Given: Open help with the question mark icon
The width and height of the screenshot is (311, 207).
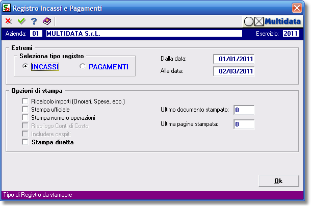Looking at the screenshot, I should [x=34, y=21].
